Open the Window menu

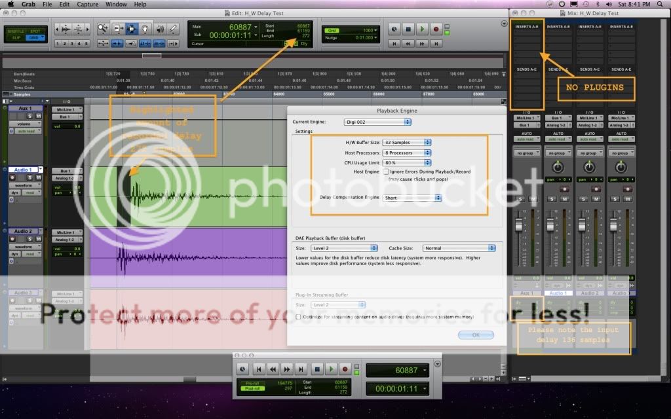click(116, 4)
